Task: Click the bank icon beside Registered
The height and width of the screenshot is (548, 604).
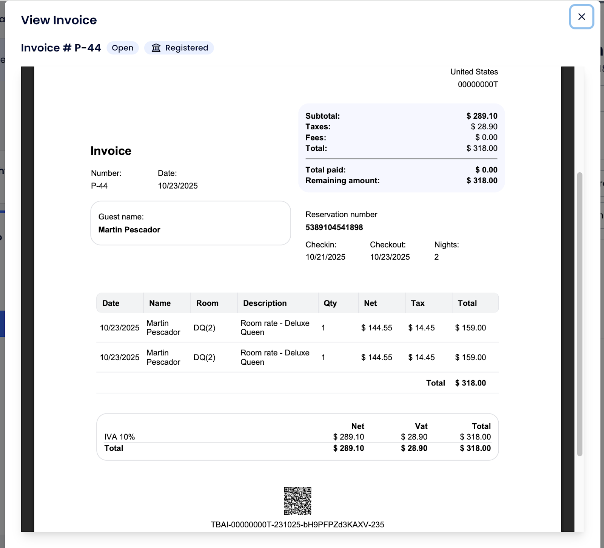Action: coord(156,48)
